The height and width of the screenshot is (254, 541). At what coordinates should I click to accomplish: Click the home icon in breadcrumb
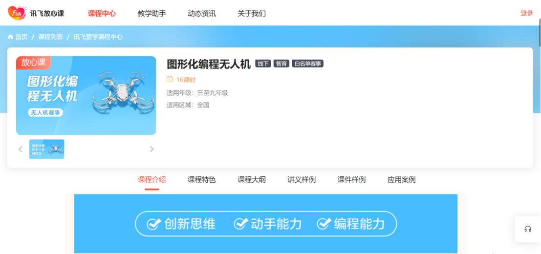point(10,37)
